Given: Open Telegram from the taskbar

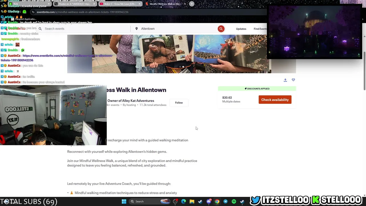Looking at the screenshot, I should click(x=225, y=201).
